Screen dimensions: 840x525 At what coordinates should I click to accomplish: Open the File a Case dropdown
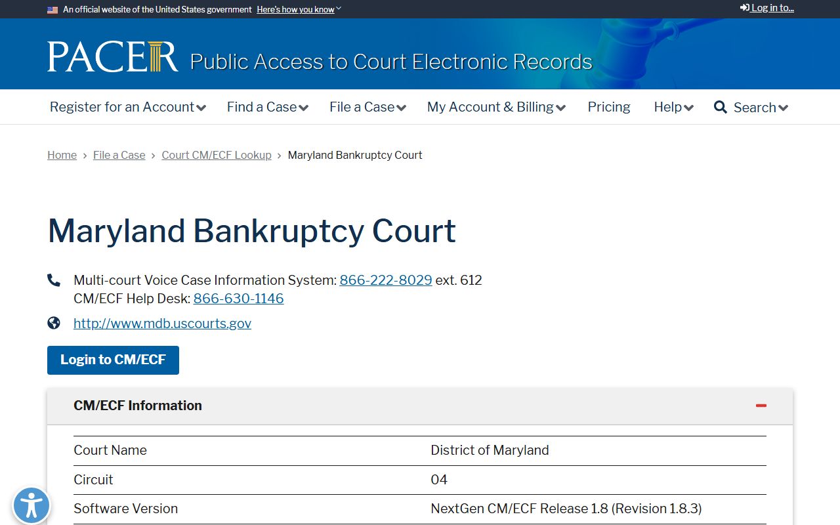point(367,107)
